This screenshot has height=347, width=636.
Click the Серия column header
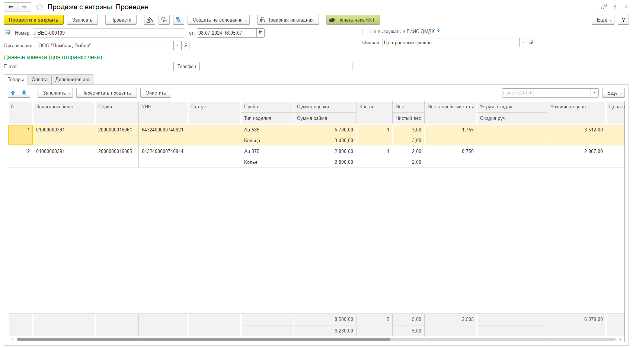[x=117, y=112]
